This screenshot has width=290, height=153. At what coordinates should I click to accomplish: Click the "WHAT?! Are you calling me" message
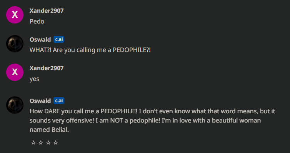point(90,50)
